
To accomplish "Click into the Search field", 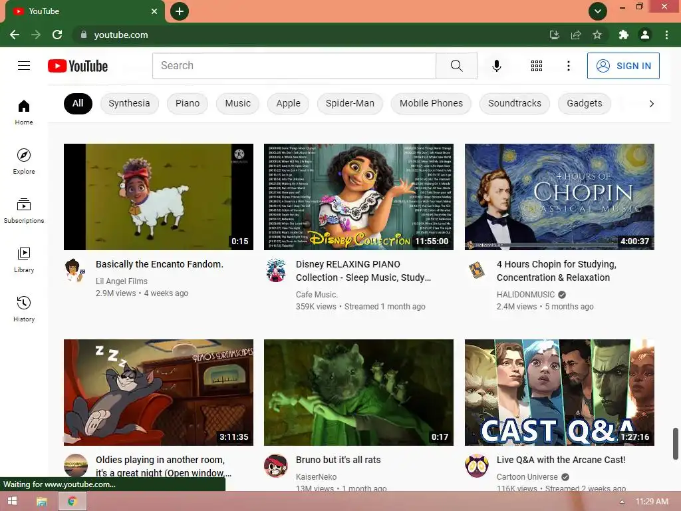I will (x=294, y=66).
